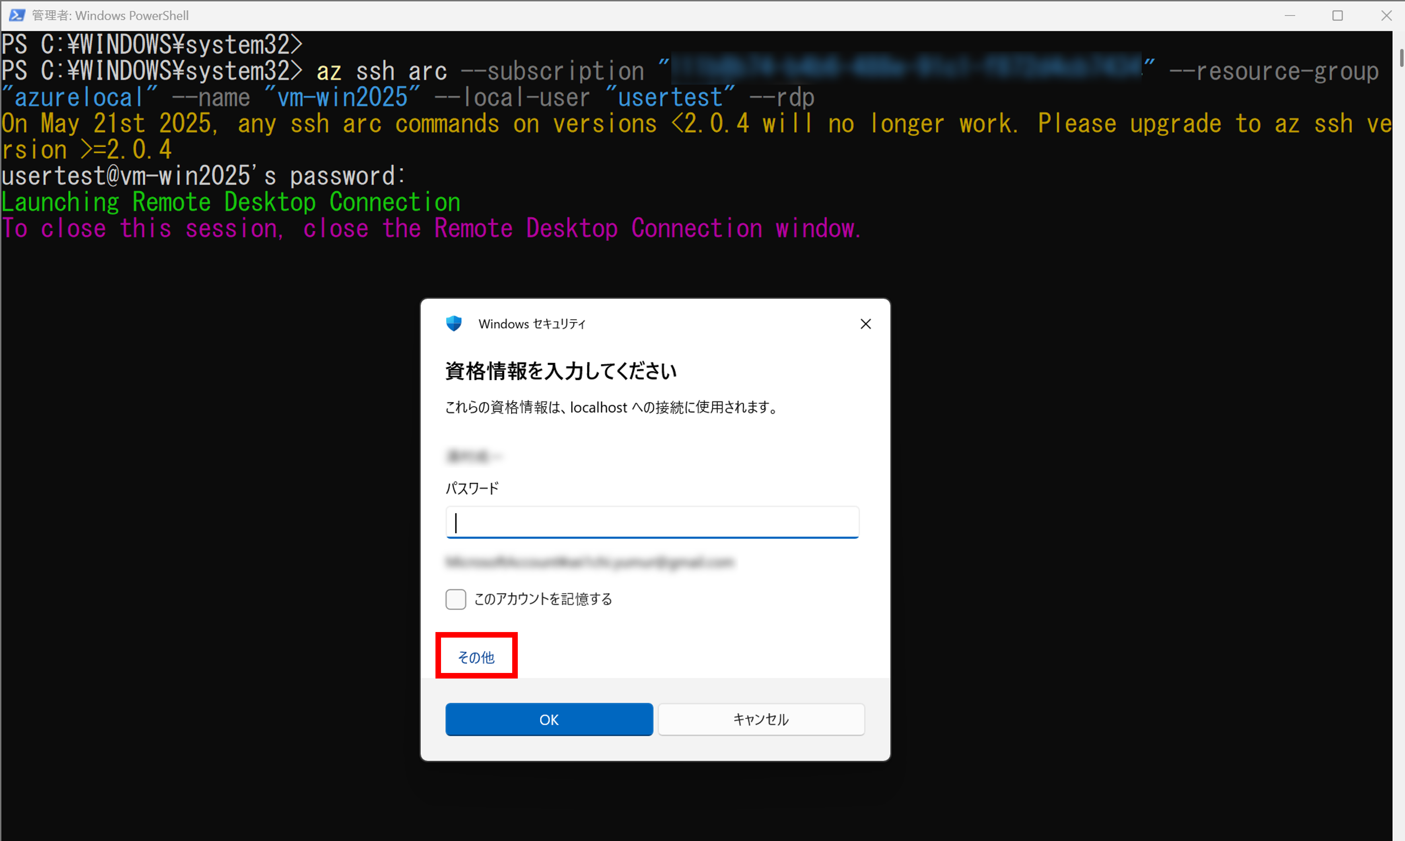1405x841 pixels.
Task: Click the "To close this session" message
Action: 431,228
